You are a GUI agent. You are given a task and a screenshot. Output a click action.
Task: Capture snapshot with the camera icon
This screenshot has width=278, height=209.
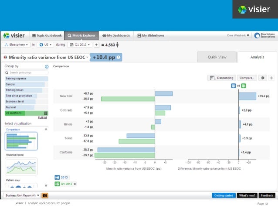point(45,195)
